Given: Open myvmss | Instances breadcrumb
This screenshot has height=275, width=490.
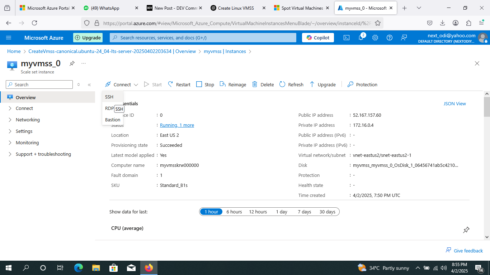Looking at the screenshot, I should point(225,52).
